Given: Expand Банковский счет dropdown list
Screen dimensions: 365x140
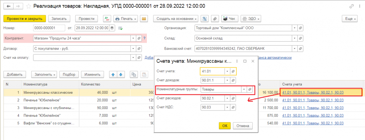Looking at the screenshot, I should point(295,49).
